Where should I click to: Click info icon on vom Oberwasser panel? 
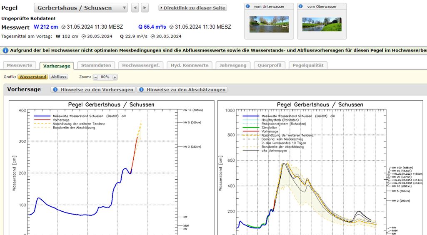[301, 6]
